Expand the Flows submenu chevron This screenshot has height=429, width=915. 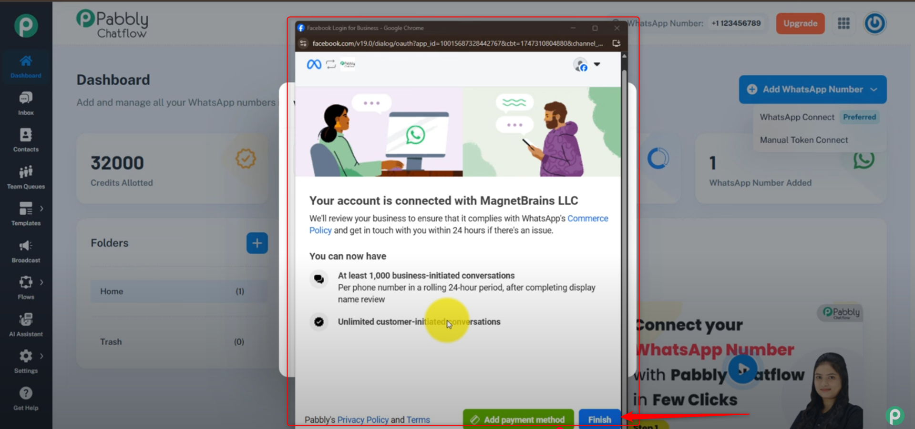[x=42, y=282]
